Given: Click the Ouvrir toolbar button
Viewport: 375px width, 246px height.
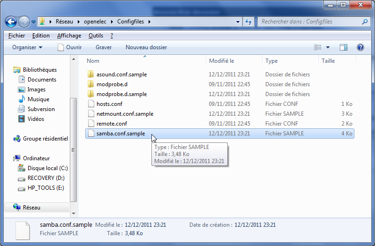Looking at the screenshot, I should (x=70, y=47).
